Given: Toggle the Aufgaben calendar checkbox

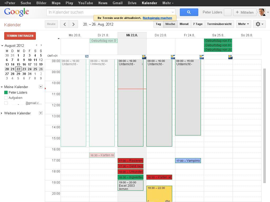Looking at the screenshot, I should click(x=6, y=98).
